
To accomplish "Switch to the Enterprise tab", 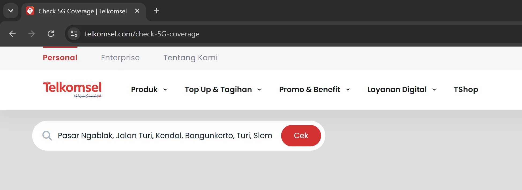I will 120,58.
